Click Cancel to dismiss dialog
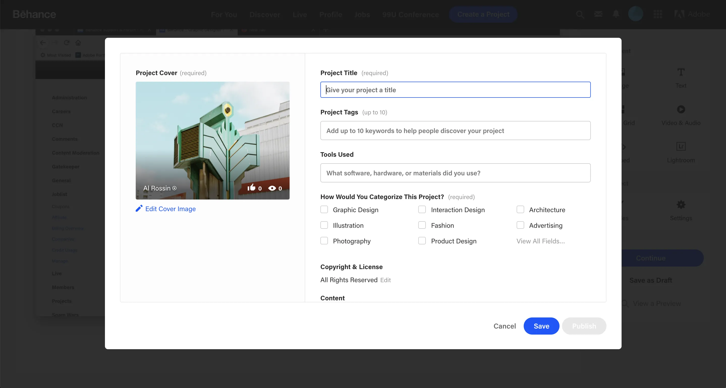The width and height of the screenshot is (726, 388). [505, 326]
